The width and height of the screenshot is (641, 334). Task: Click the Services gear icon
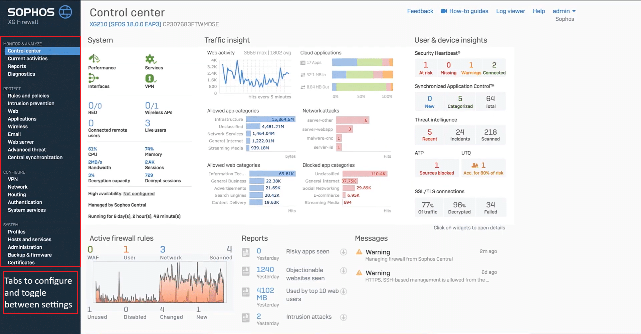point(150,59)
